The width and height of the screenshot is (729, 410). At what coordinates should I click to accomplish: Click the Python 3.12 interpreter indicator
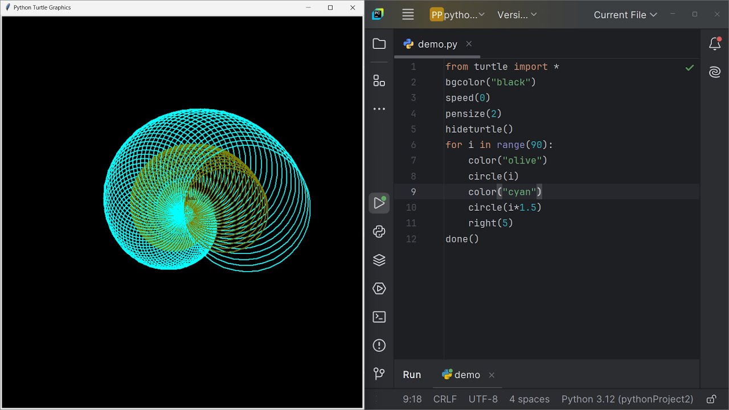click(627, 399)
